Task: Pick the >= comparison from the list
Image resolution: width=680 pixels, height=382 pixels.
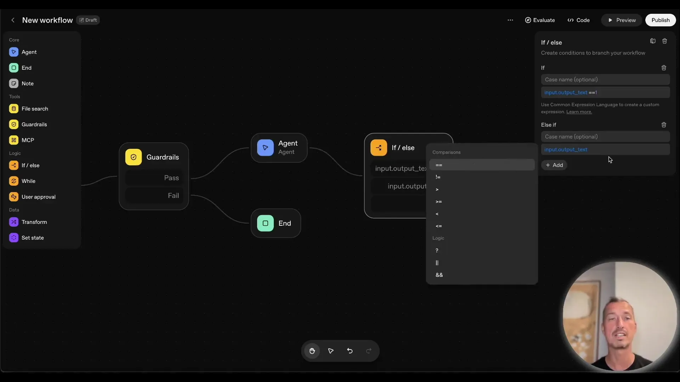Action: pyautogui.click(x=438, y=202)
